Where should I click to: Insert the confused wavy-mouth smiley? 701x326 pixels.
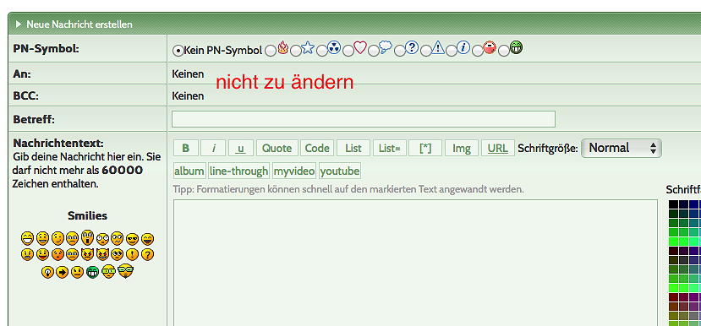pos(118,239)
